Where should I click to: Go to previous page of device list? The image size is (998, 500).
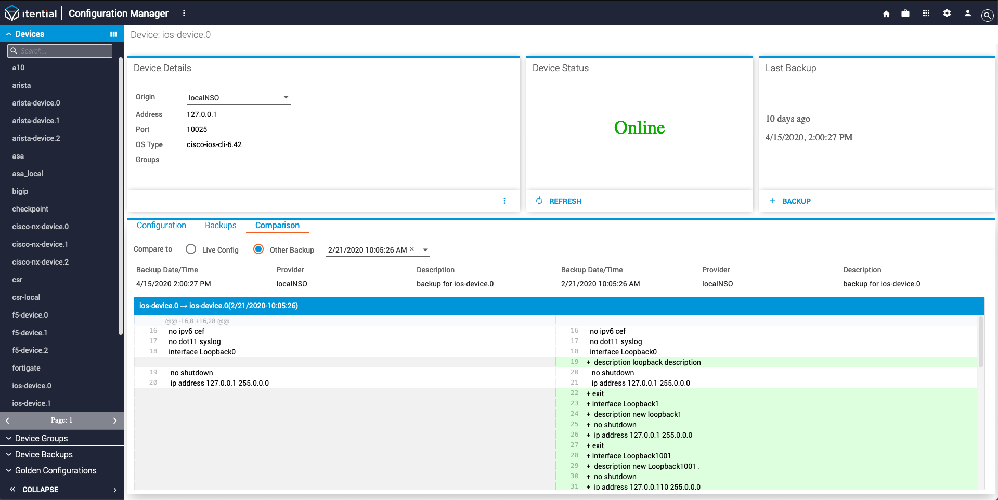8,420
